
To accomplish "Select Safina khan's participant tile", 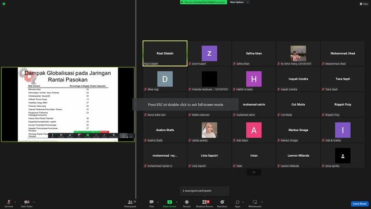I will [254, 53].
